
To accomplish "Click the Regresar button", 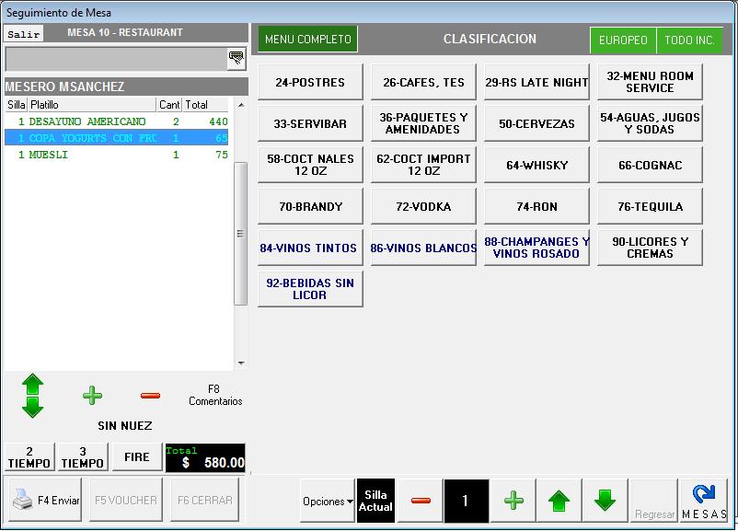I will (654, 501).
